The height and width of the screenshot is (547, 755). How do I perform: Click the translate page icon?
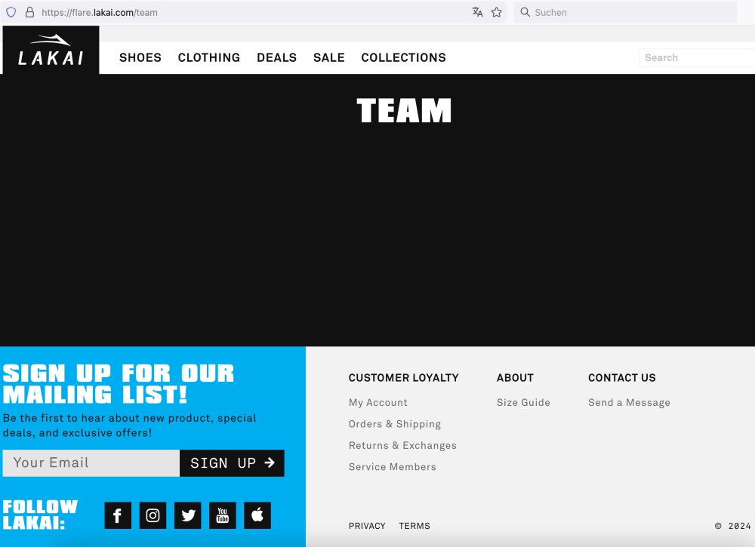pyautogui.click(x=477, y=12)
